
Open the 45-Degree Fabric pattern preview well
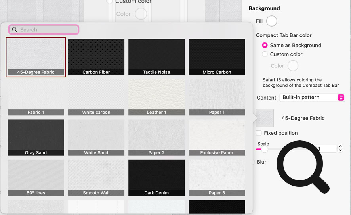click(x=265, y=118)
